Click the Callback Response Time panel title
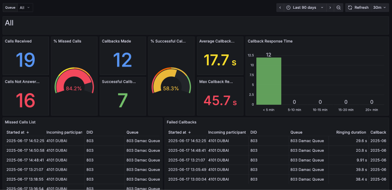The image size is (392, 190). click(x=270, y=41)
